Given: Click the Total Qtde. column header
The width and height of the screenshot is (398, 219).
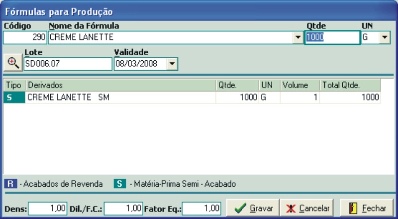Looking at the screenshot, I should coord(350,85).
